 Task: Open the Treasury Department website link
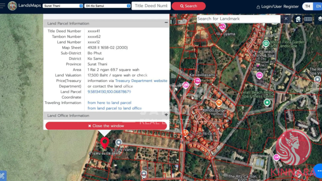[x=141, y=81]
